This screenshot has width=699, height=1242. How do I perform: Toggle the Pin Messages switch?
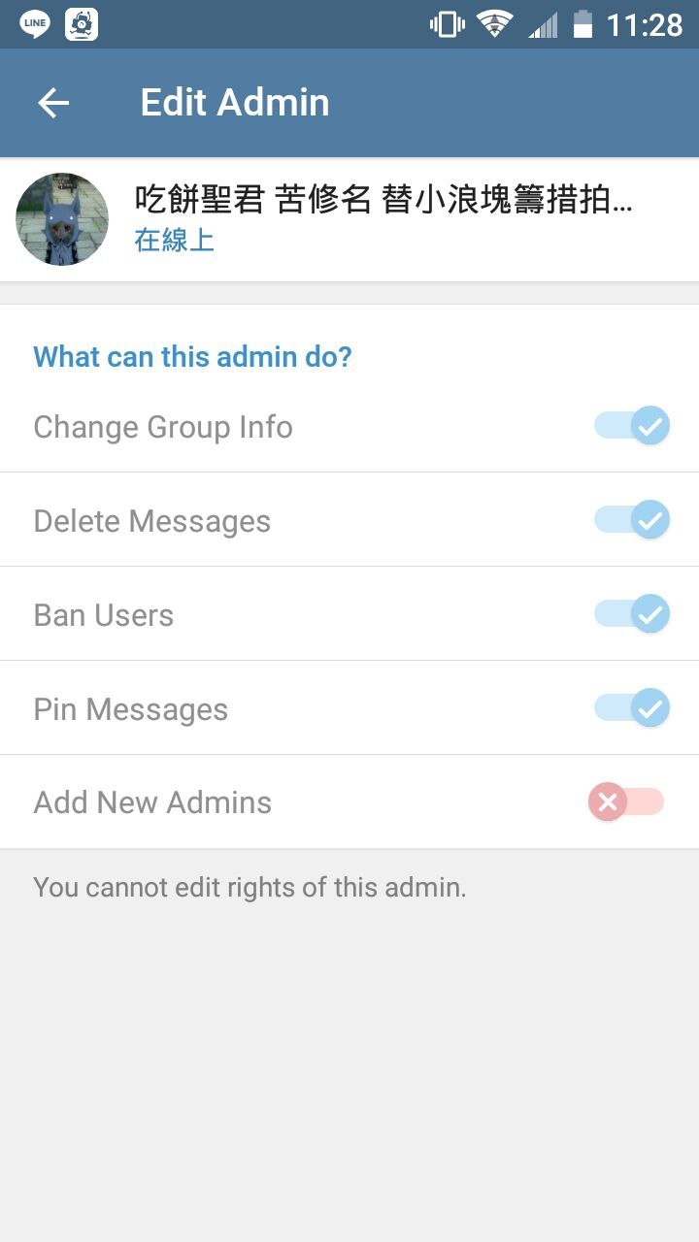631,708
